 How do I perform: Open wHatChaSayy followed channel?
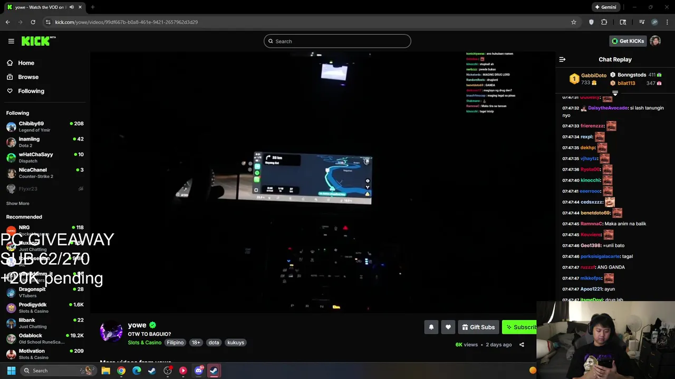pos(45,157)
